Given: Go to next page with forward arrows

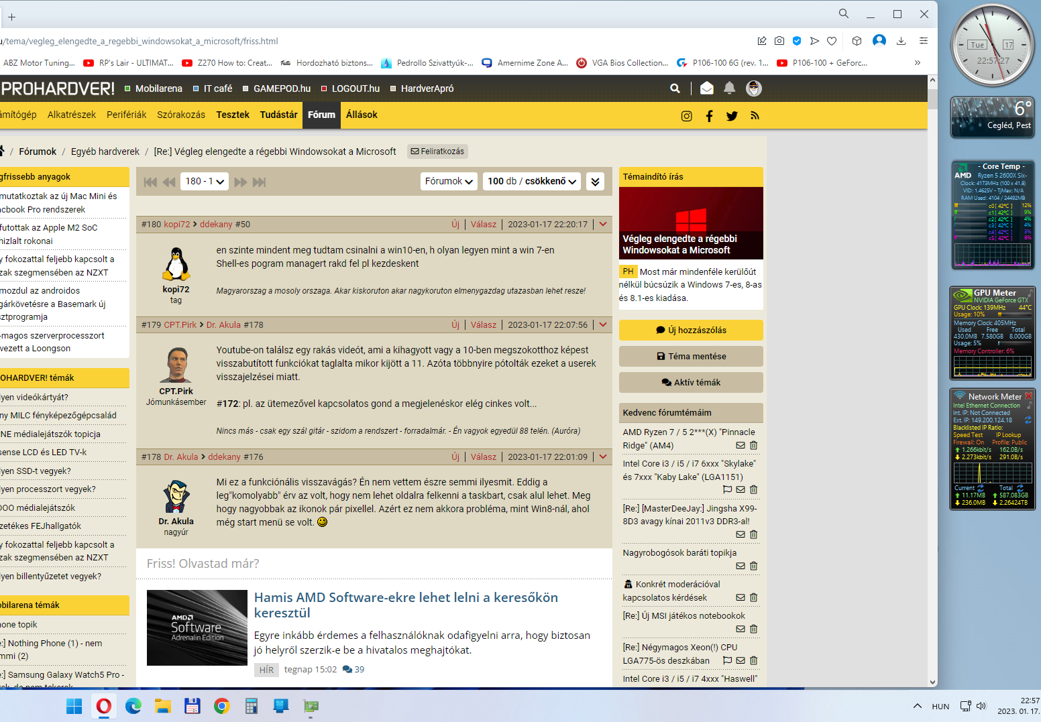Looking at the screenshot, I should point(241,182).
